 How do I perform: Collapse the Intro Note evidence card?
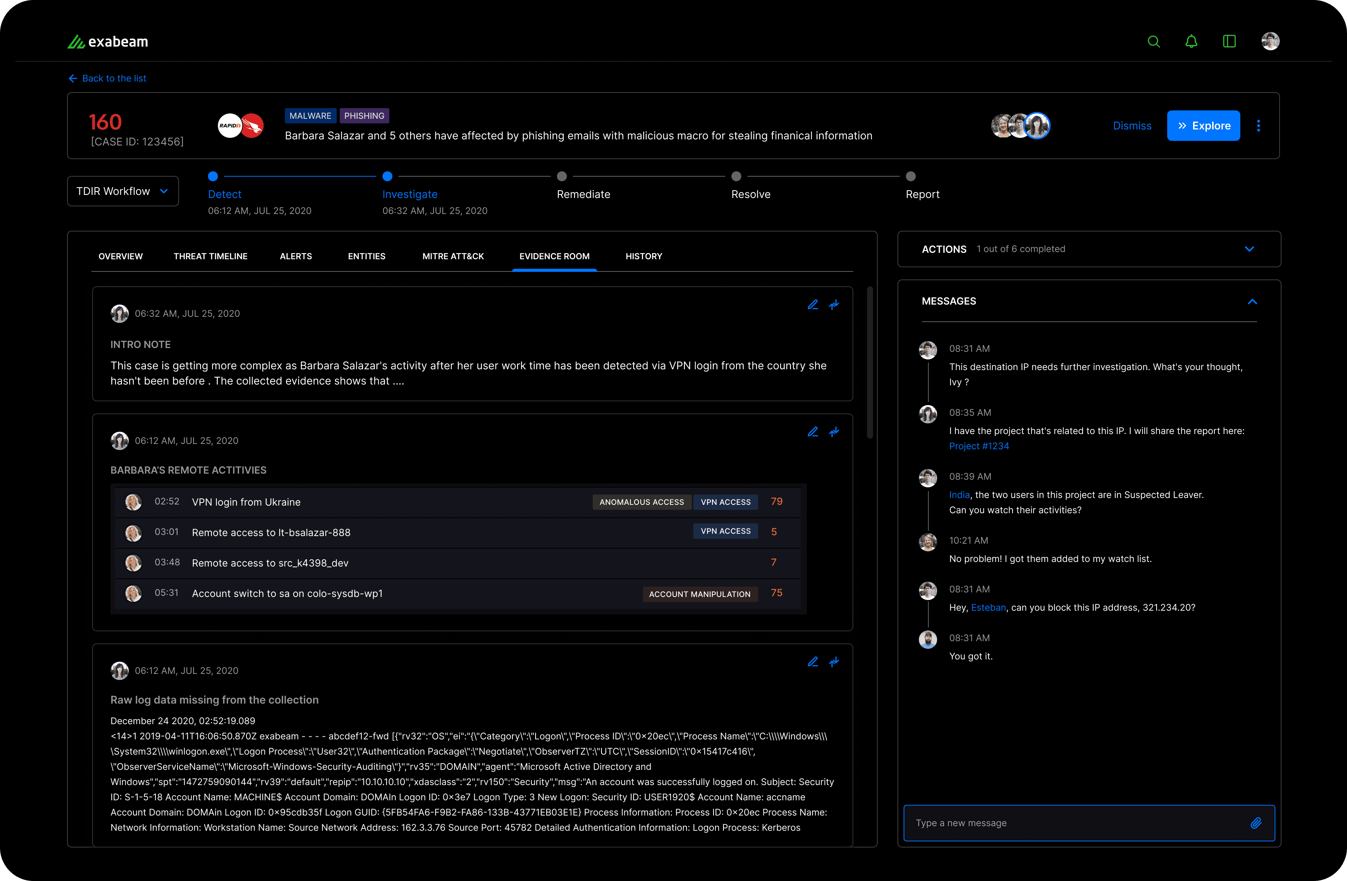click(x=834, y=305)
